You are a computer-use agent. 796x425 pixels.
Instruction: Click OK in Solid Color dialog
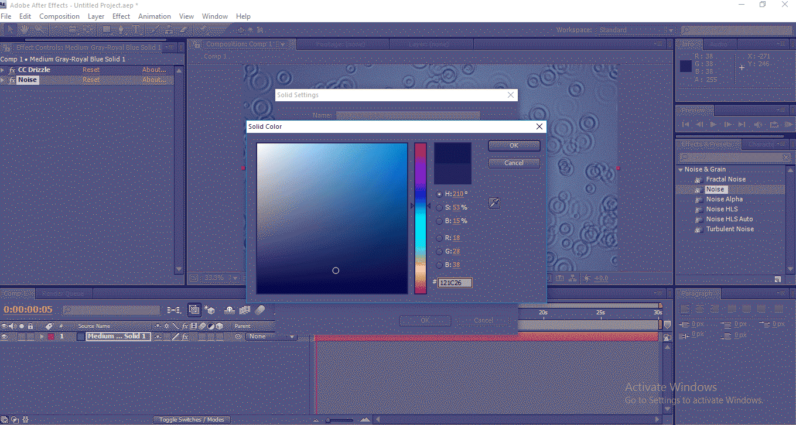pos(514,145)
